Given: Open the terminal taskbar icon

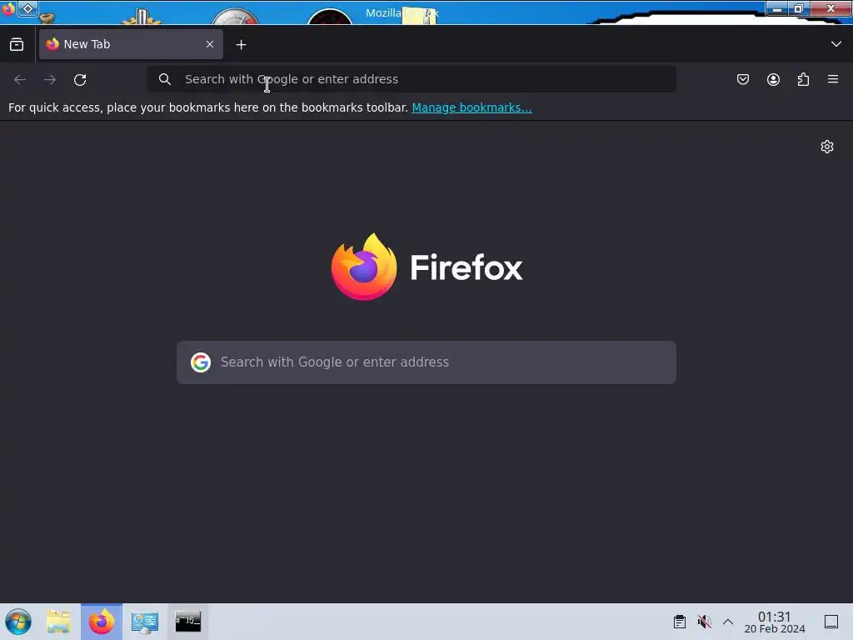Looking at the screenshot, I should [x=187, y=621].
